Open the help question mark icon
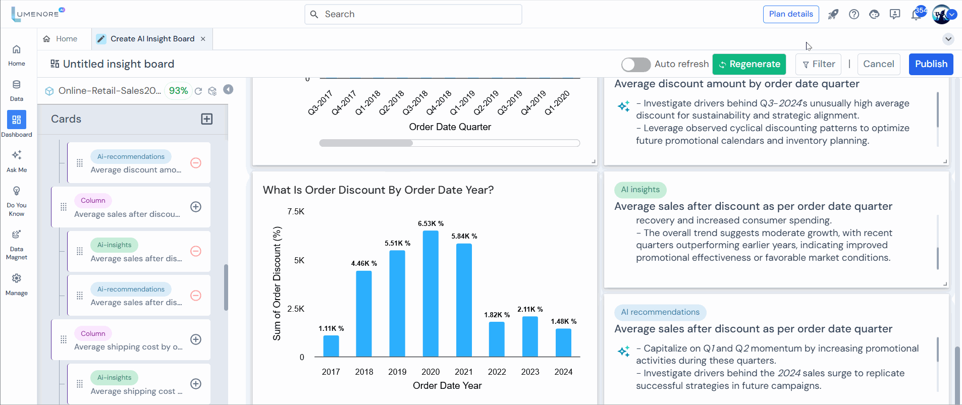962x405 pixels. pos(854,15)
